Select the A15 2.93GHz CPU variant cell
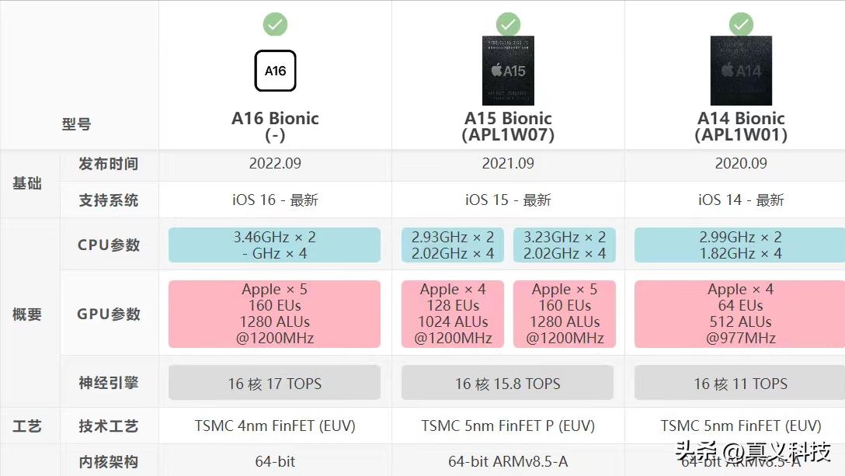This screenshot has width=845, height=476. tap(452, 245)
